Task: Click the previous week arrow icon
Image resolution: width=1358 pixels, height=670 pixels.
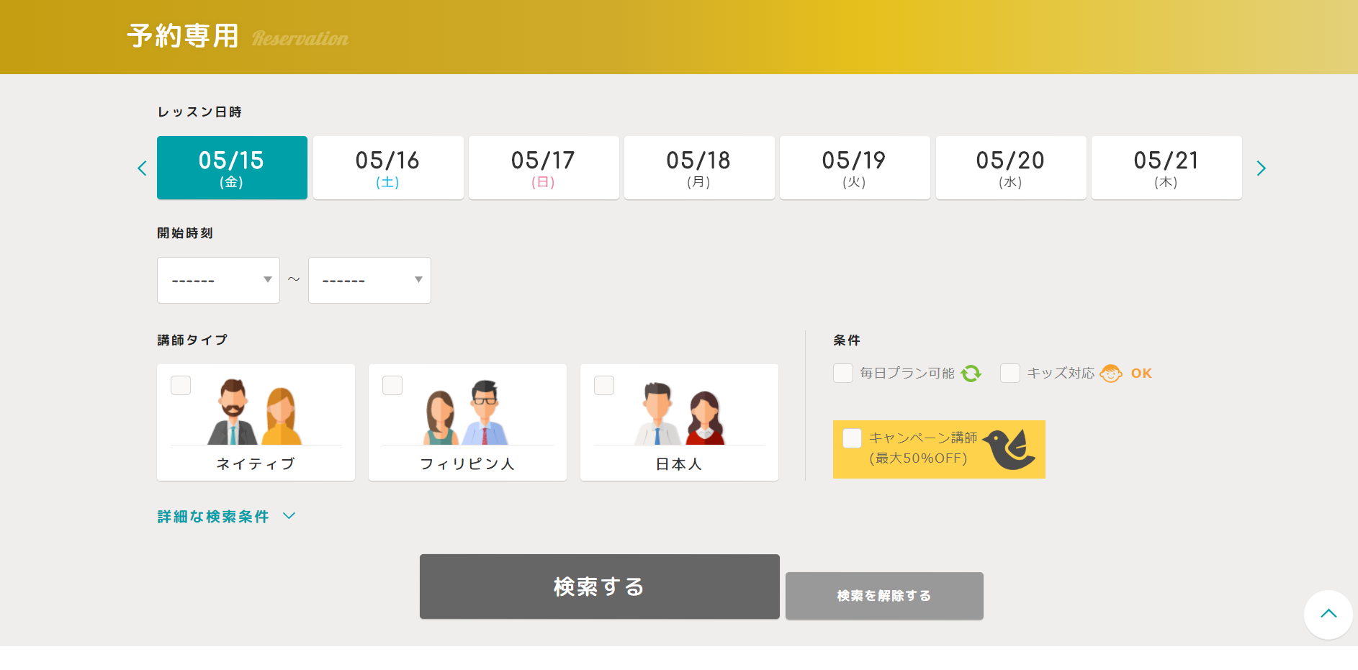Action: pyautogui.click(x=142, y=168)
